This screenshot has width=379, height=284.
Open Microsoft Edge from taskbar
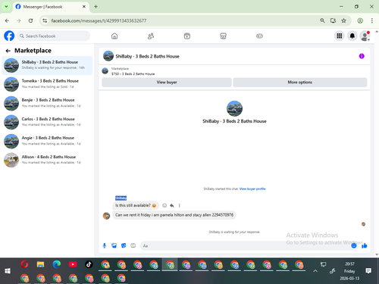(57, 264)
